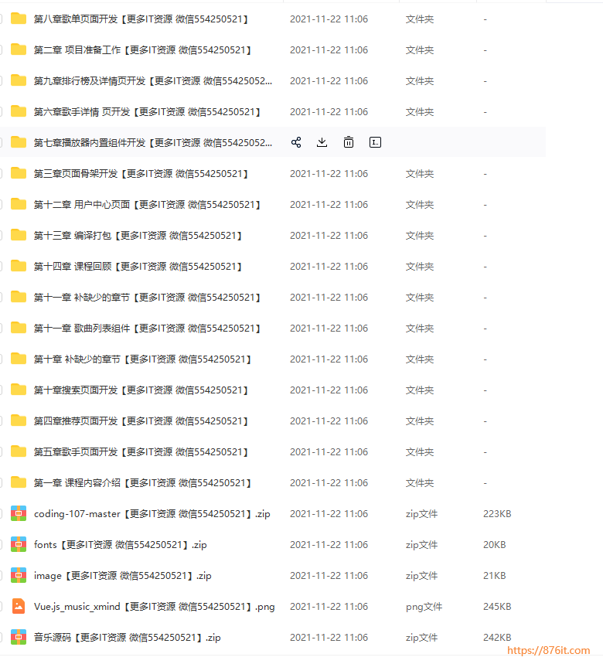Click the folder icon for 第十章搜索页面开发
603x664 pixels.
19,390
